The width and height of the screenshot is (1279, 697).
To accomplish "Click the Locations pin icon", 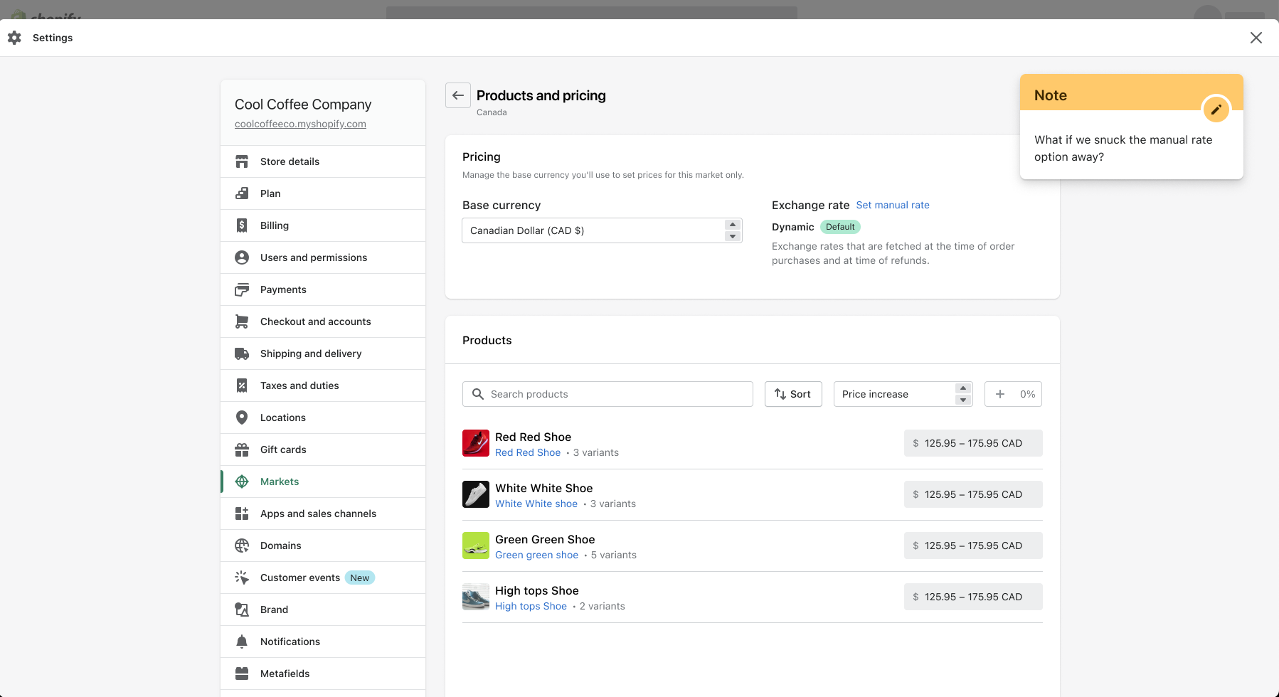I will (x=242, y=417).
